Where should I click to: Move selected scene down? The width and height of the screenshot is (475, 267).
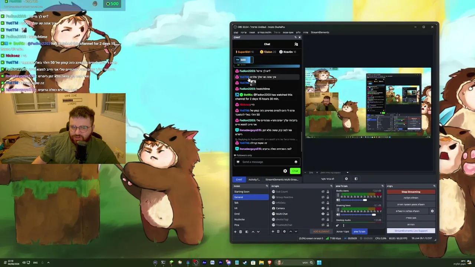click(x=258, y=232)
